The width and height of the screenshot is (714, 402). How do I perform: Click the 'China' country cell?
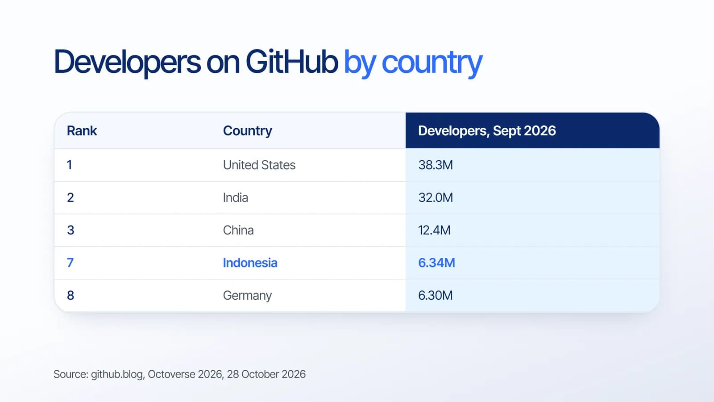[238, 230]
